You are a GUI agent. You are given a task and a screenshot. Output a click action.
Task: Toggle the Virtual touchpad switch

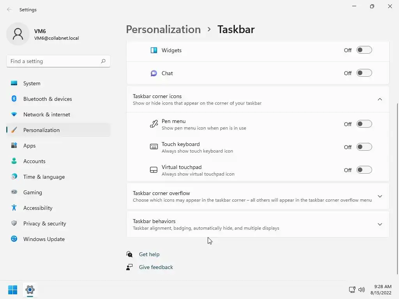(x=364, y=170)
